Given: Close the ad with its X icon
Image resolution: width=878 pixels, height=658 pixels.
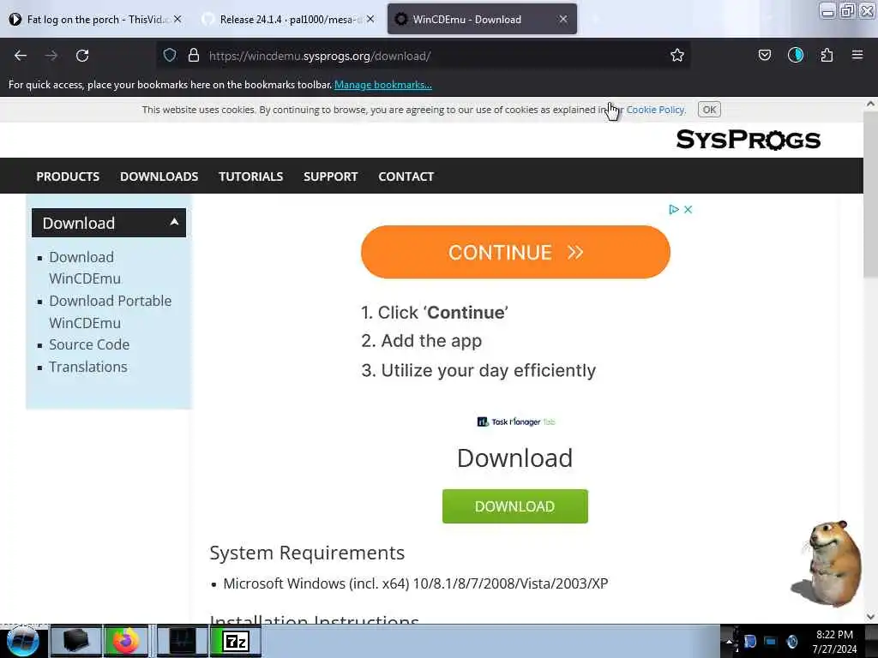Looking at the screenshot, I should pos(689,209).
